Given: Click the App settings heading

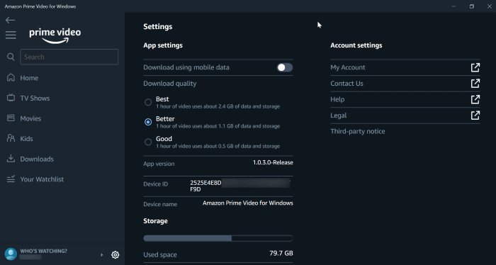Looking at the screenshot, I should 163,45.
